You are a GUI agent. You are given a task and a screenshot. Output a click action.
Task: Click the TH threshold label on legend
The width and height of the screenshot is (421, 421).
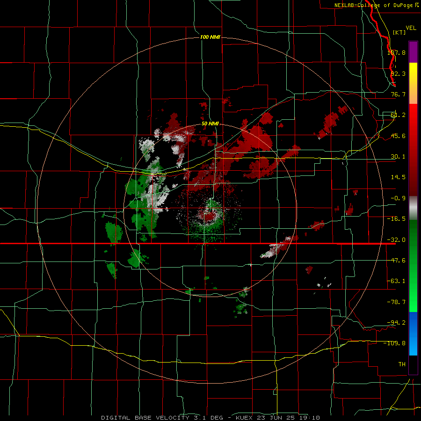coord(402,364)
